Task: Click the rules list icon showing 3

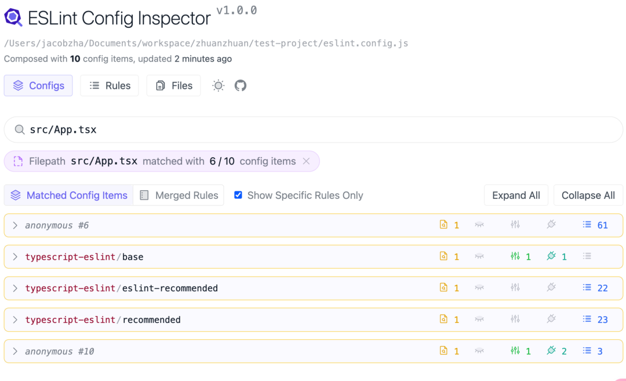Action: click(587, 351)
